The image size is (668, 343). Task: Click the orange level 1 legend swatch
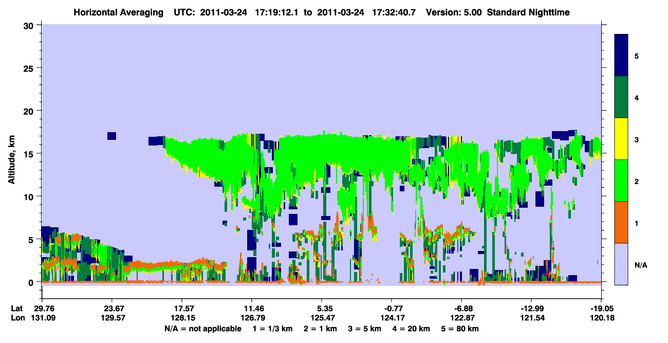[x=621, y=222]
